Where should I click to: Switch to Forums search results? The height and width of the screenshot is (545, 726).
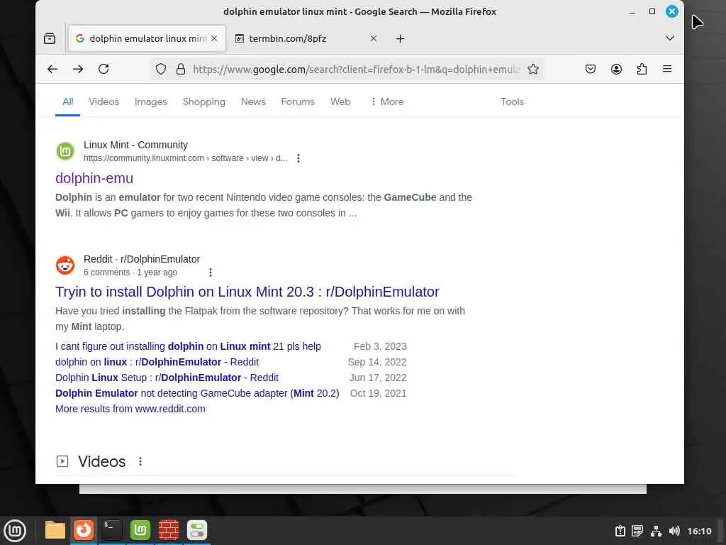pos(298,101)
